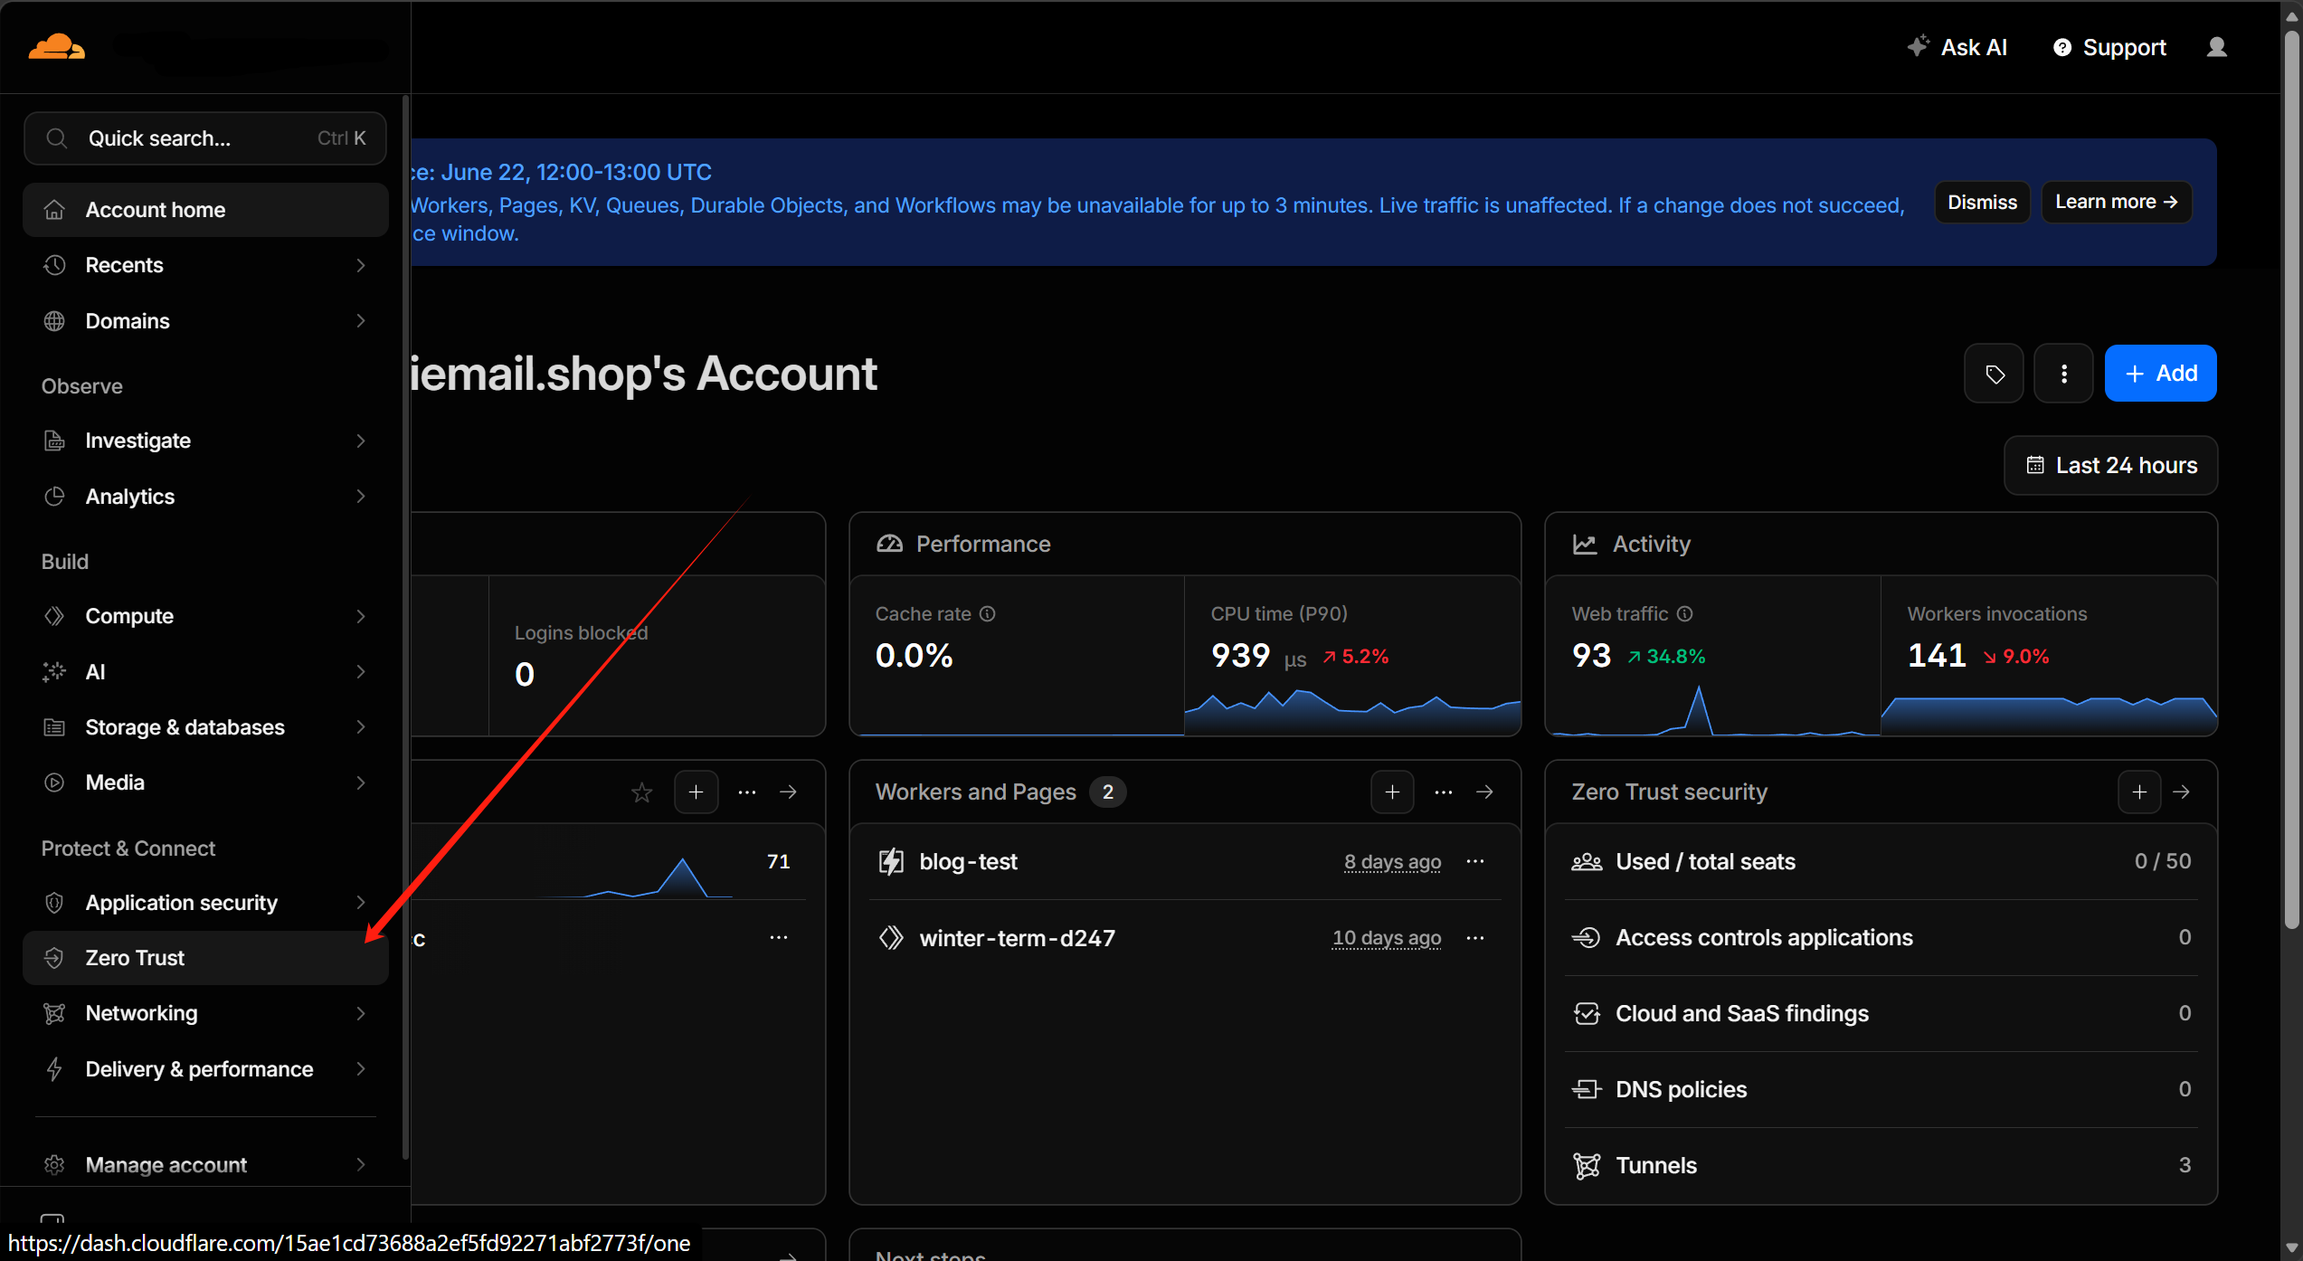
Task: Click the sidebar scrollbar
Action: click(x=405, y=626)
